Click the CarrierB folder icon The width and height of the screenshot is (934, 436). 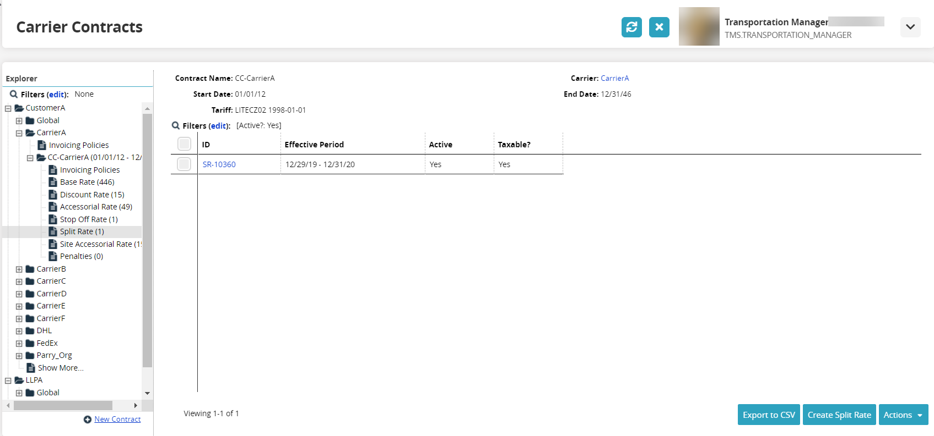point(30,269)
